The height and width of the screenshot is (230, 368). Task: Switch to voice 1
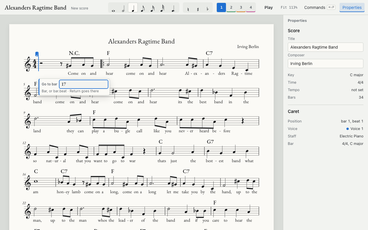click(x=221, y=7)
